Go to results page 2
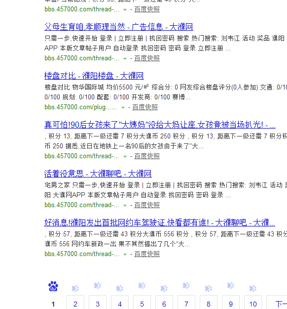Screen dimensions: 287x309 (x=75, y=303)
